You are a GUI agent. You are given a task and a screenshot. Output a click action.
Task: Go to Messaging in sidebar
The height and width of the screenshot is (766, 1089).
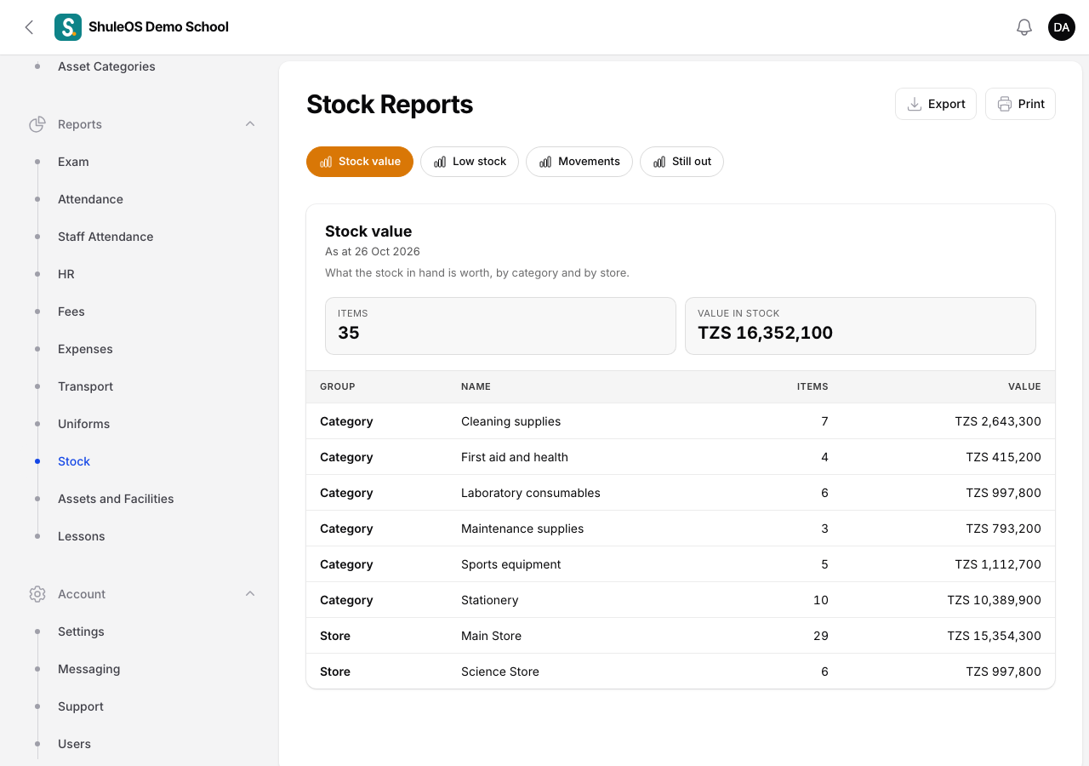(88, 669)
